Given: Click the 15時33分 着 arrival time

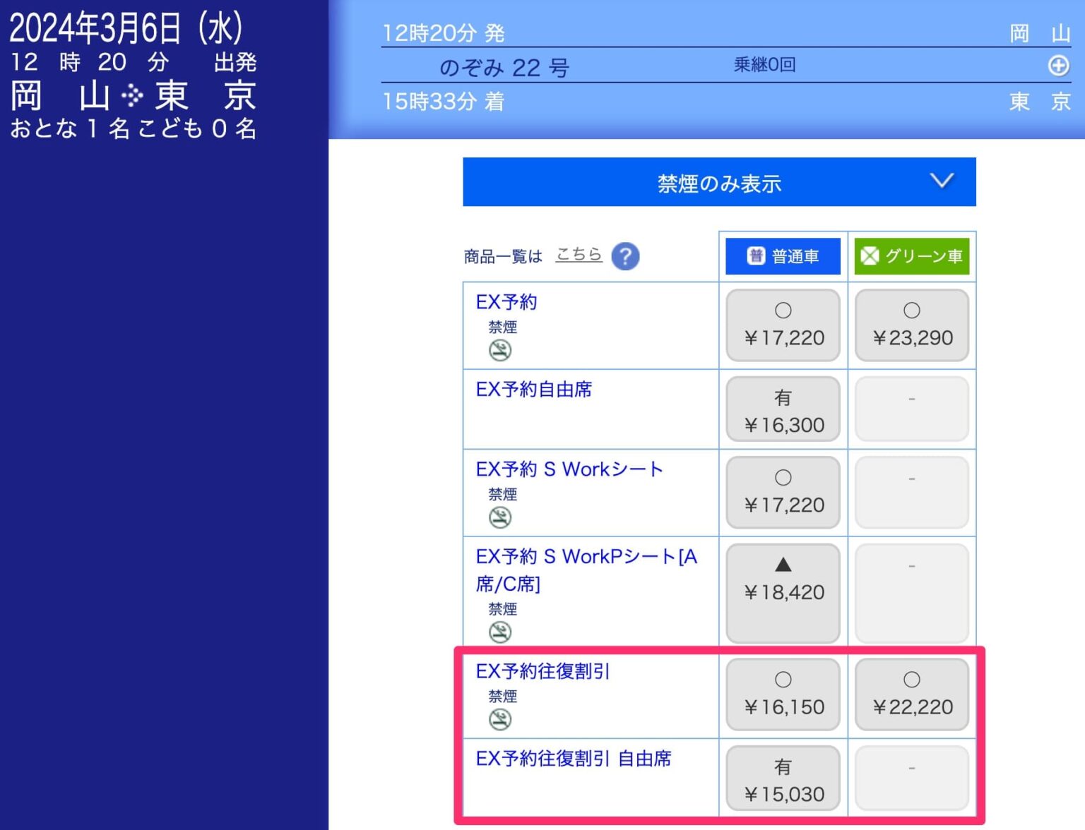Looking at the screenshot, I should 443,102.
